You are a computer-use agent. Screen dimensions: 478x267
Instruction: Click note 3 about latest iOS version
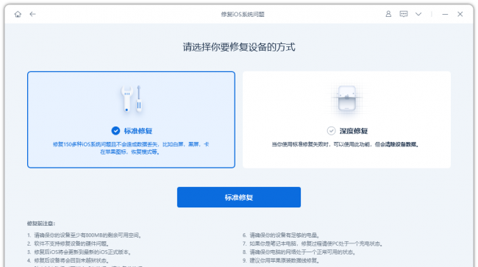coord(79,252)
